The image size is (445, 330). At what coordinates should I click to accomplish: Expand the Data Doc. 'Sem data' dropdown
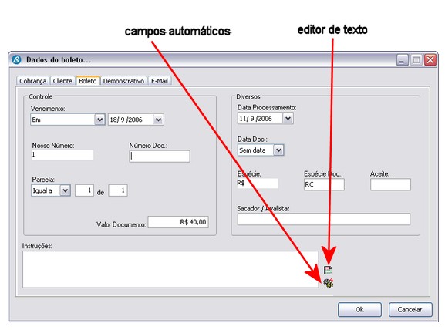point(278,150)
